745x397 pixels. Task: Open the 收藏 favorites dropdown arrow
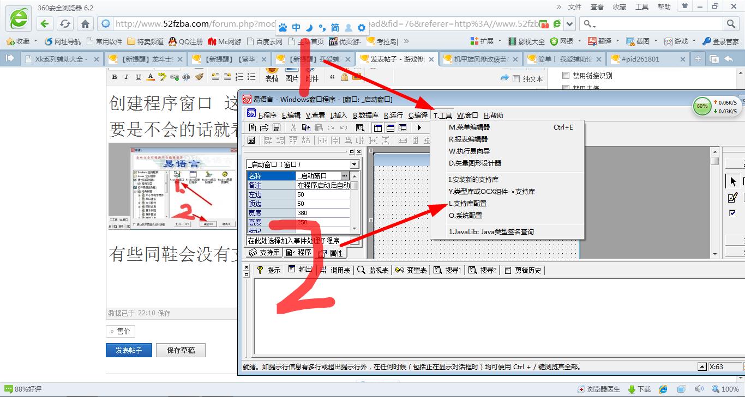point(36,41)
